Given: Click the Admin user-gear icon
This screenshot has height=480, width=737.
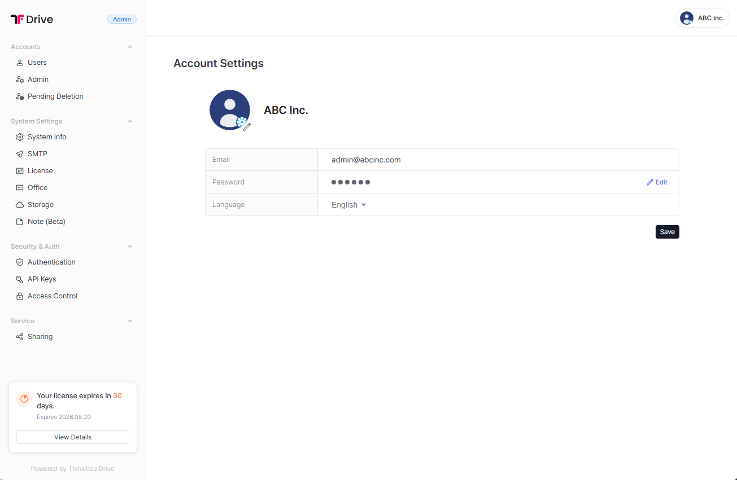Looking at the screenshot, I should 20,80.
